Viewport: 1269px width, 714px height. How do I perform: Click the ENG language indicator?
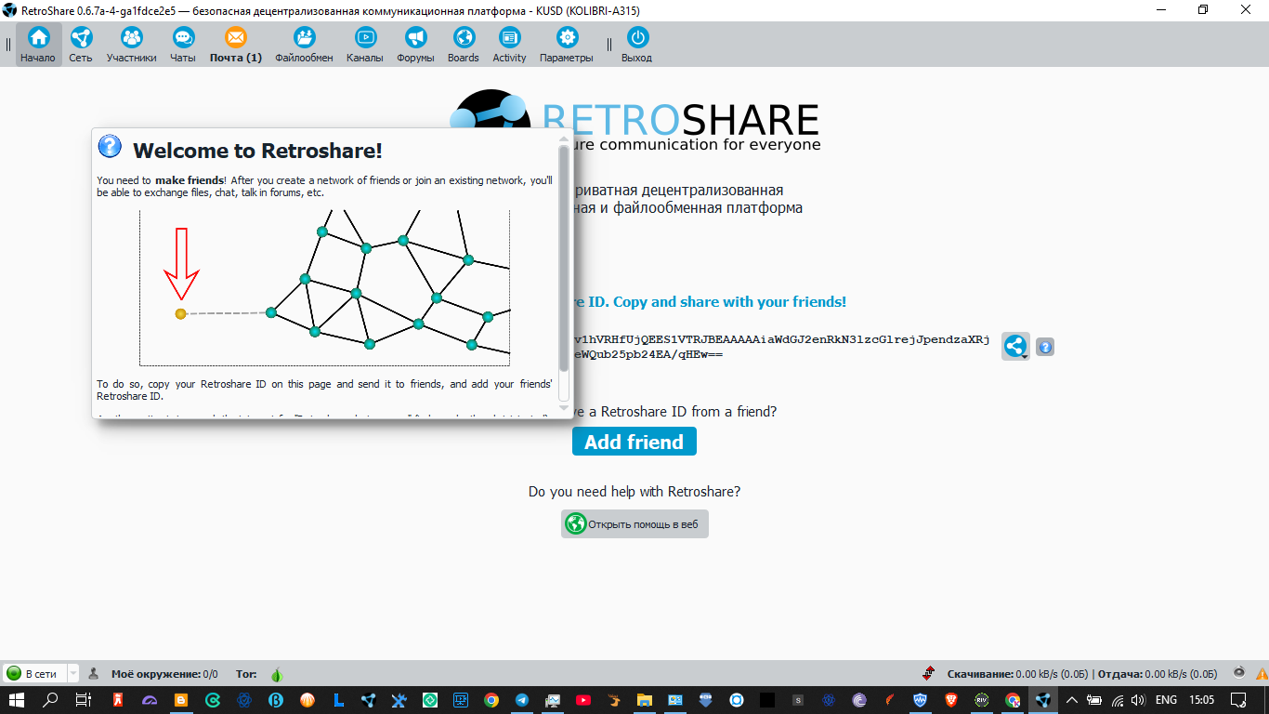coord(1166,699)
